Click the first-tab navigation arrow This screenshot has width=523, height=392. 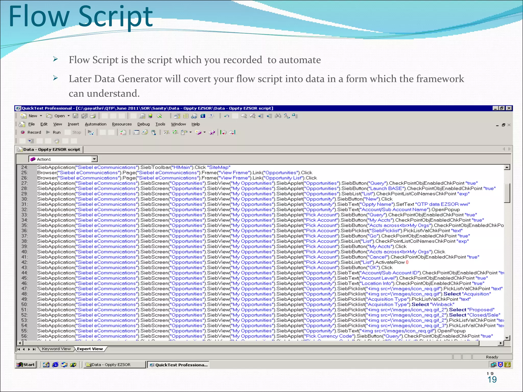tap(18, 349)
